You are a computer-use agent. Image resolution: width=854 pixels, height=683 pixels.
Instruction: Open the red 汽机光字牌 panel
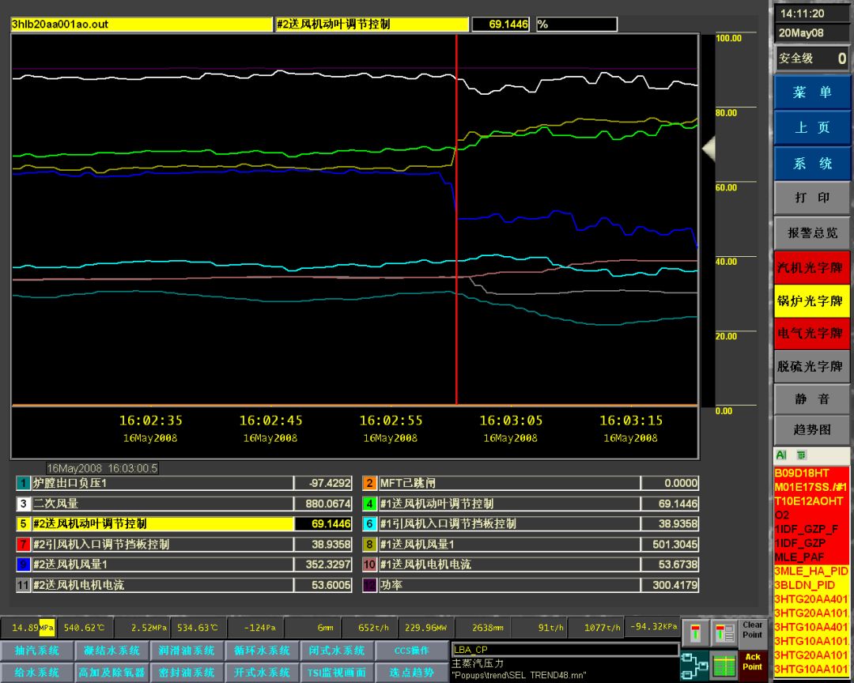[x=811, y=267]
